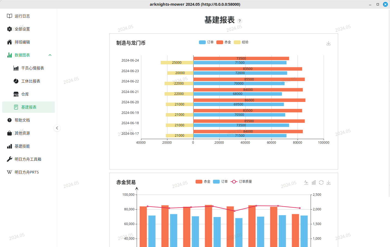Click the 73500 赤金 bar for 2024-06-24
The height and width of the screenshot is (247, 390).
point(241,59)
